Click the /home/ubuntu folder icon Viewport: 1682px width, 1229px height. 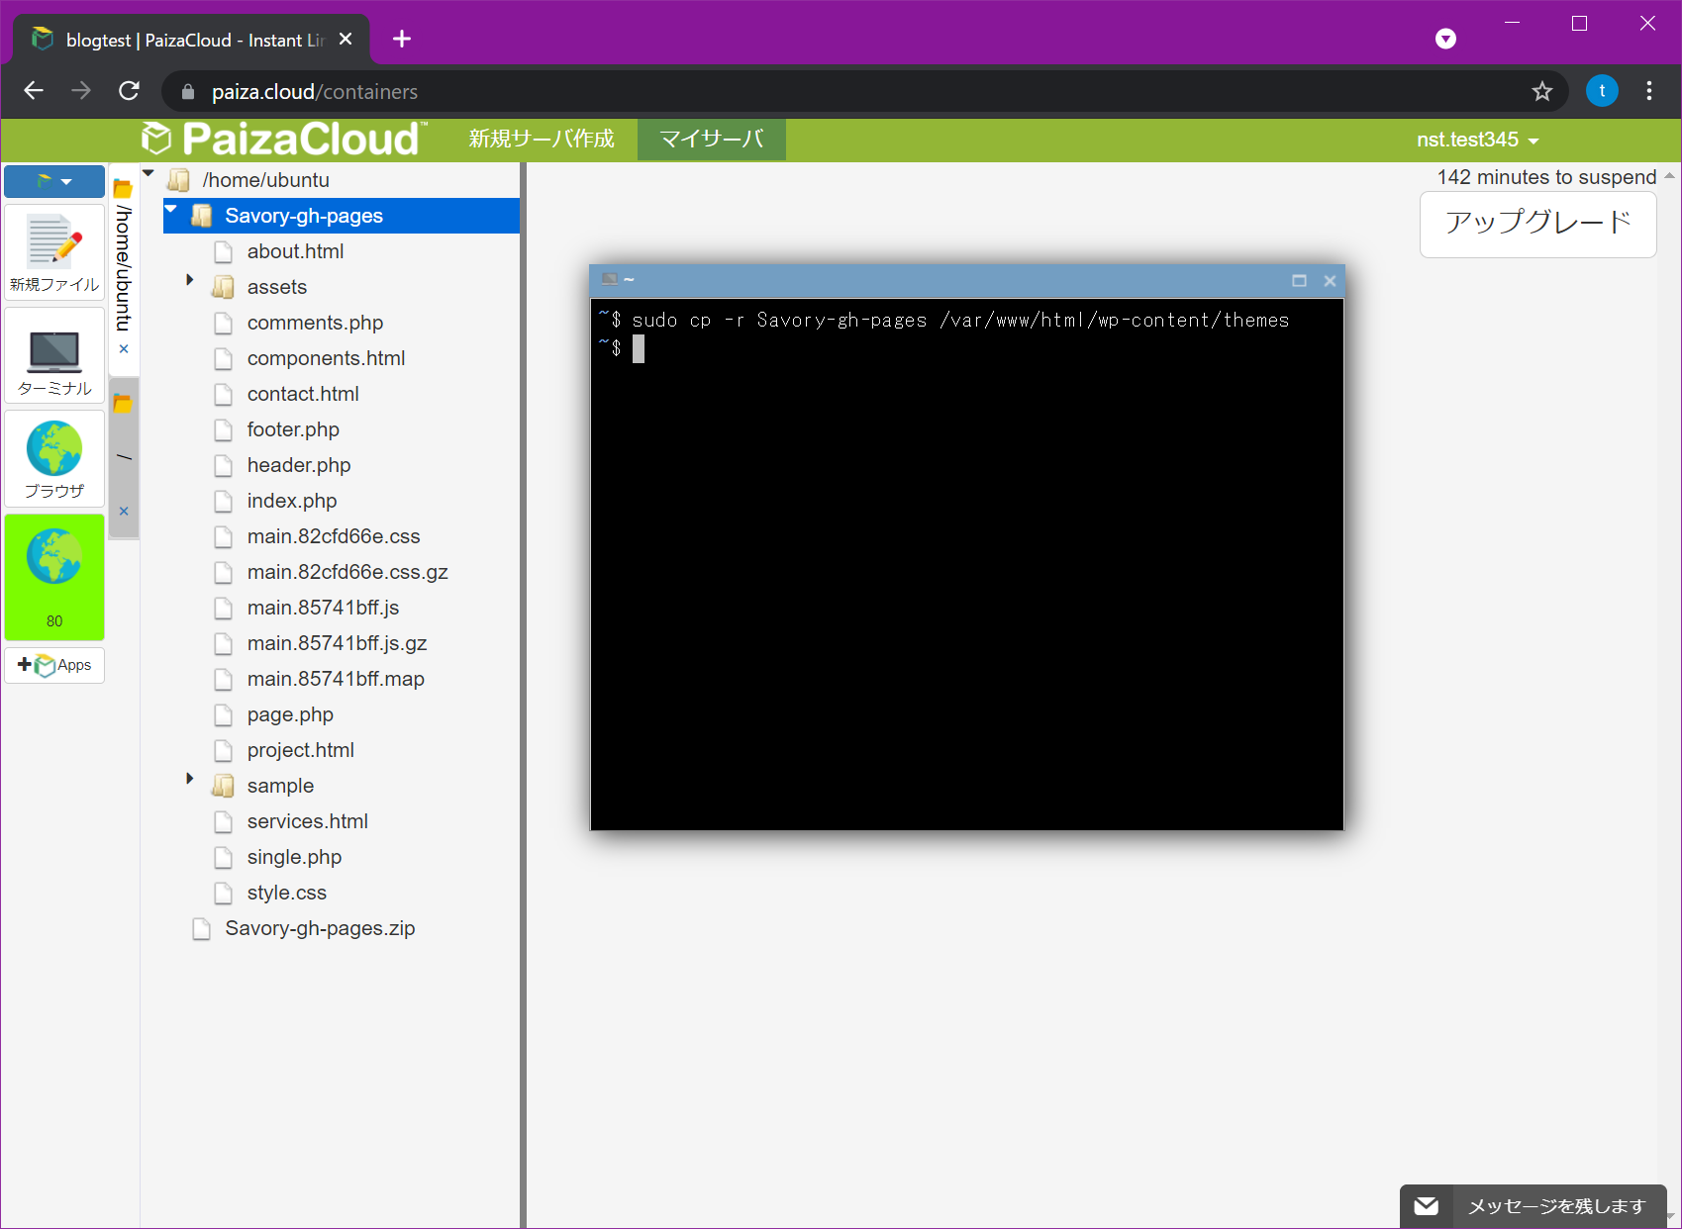(179, 180)
